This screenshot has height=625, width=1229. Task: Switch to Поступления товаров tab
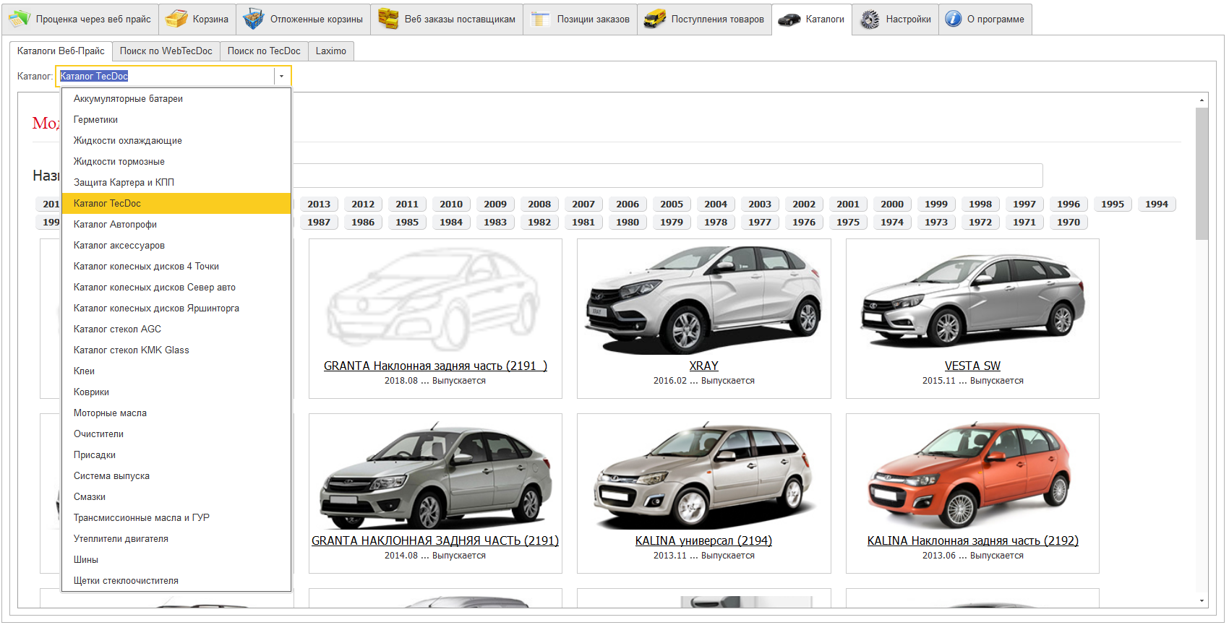[x=704, y=20]
